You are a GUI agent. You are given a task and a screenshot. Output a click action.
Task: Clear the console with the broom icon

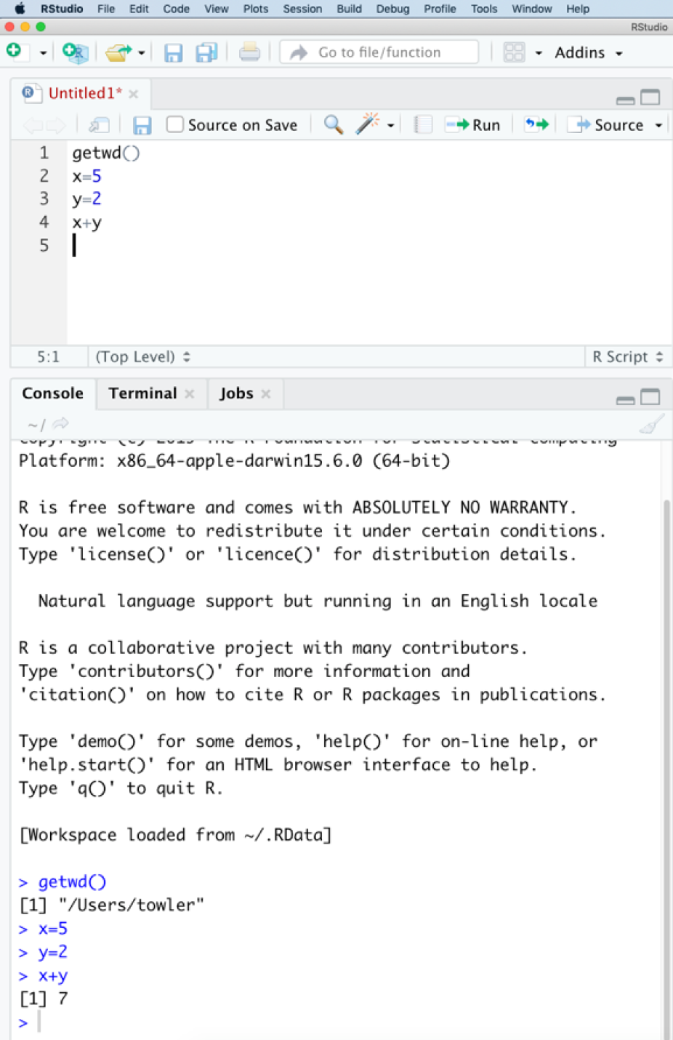651,423
